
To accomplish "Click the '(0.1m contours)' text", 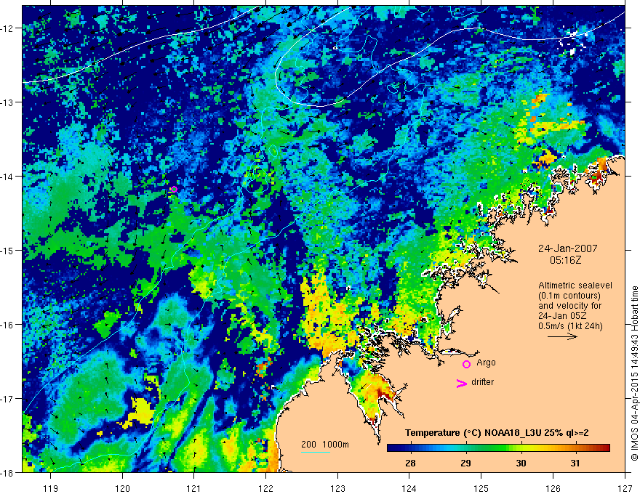I will [x=569, y=296].
